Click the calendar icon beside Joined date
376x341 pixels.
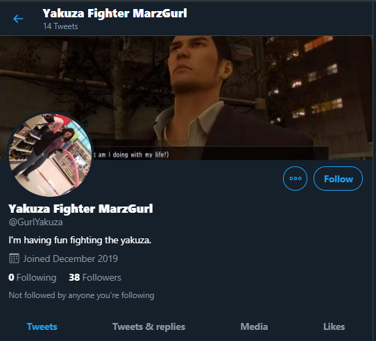[14, 259]
